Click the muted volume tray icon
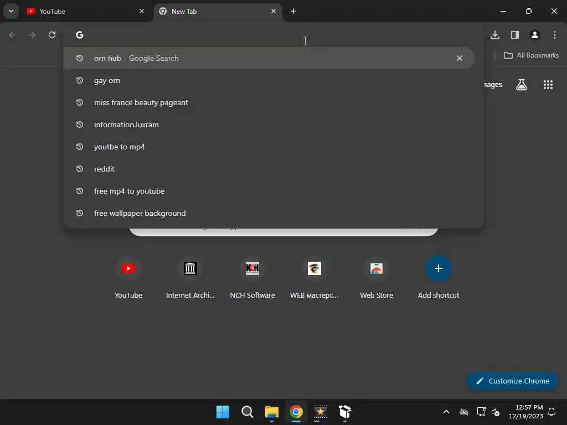 point(496,412)
